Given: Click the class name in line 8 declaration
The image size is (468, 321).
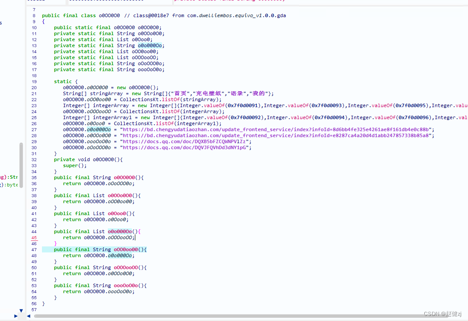Looking at the screenshot, I should tap(109, 15).
